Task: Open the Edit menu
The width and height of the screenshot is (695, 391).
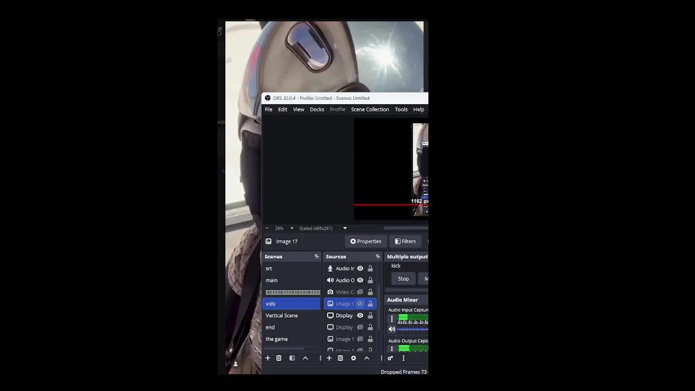Action: click(283, 109)
